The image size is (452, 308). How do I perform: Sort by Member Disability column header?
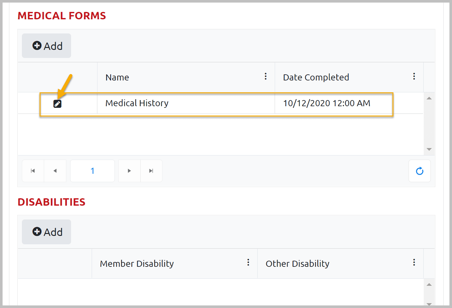pyautogui.click(x=137, y=264)
